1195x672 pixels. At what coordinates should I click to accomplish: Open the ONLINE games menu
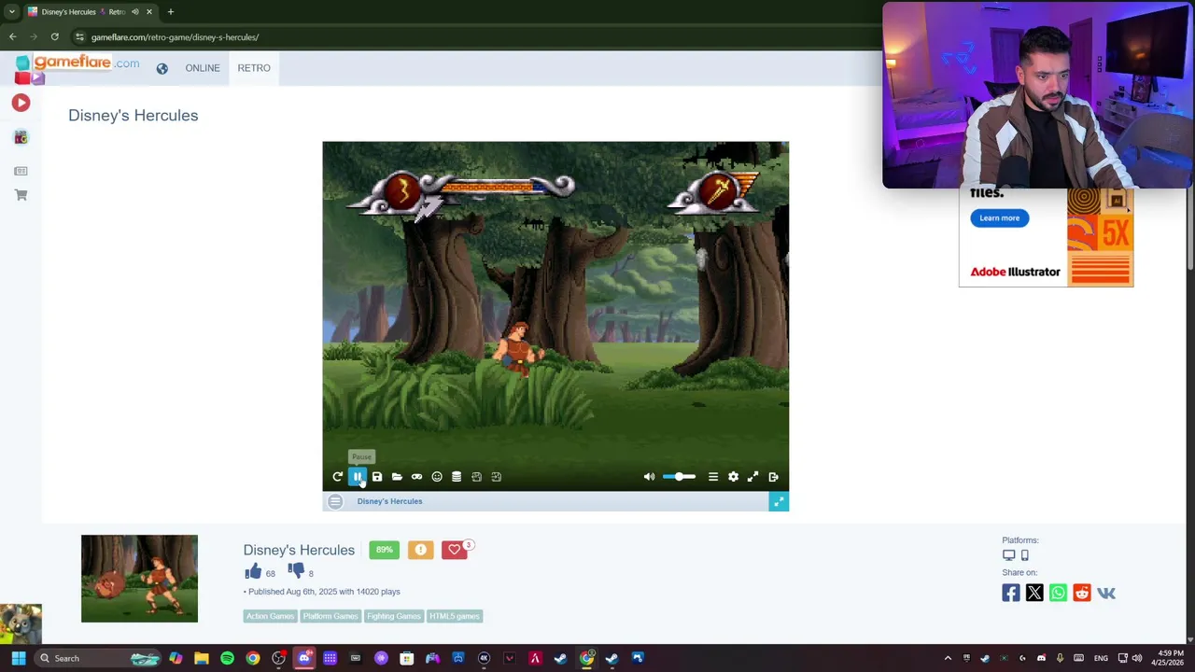click(x=203, y=68)
